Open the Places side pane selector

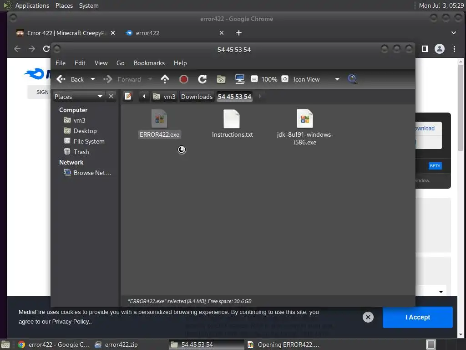tap(79, 97)
